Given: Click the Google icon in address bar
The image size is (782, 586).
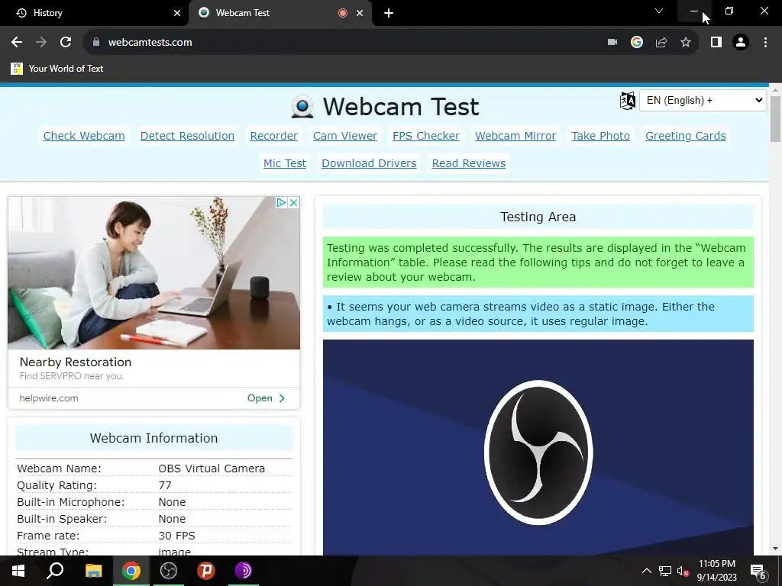Looking at the screenshot, I should pos(637,43).
